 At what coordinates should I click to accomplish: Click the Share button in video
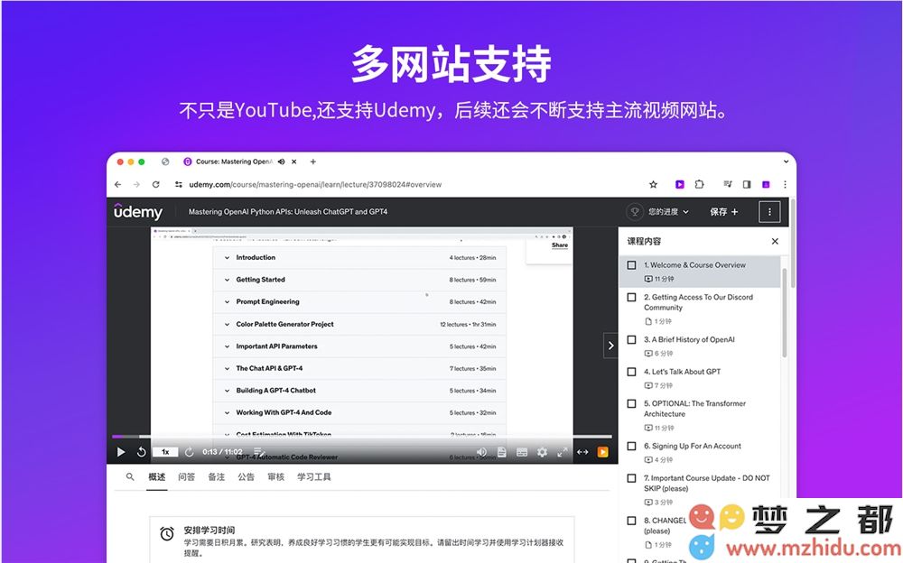click(x=559, y=245)
